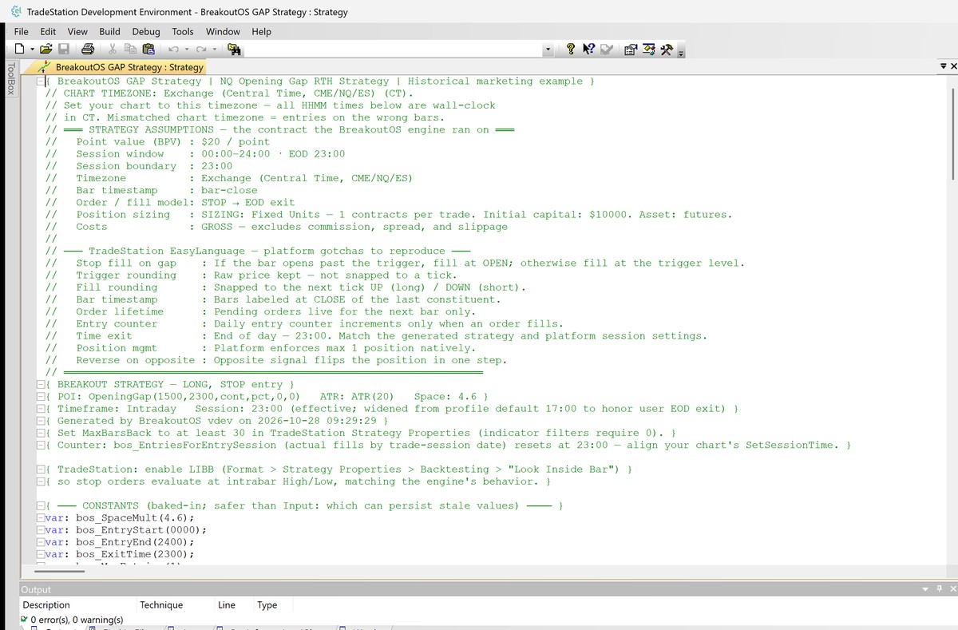Click the Verify checkmark icon
Screen dimensions: 958x630
(x=607, y=50)
